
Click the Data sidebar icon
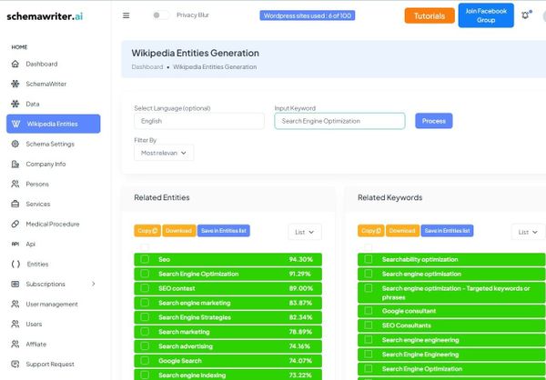coord(15,104)
